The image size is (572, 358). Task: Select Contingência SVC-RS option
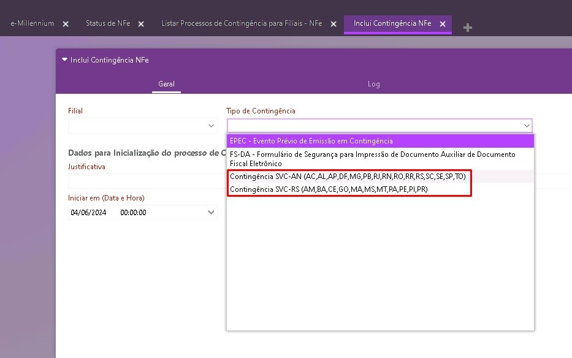pos(380,189)
